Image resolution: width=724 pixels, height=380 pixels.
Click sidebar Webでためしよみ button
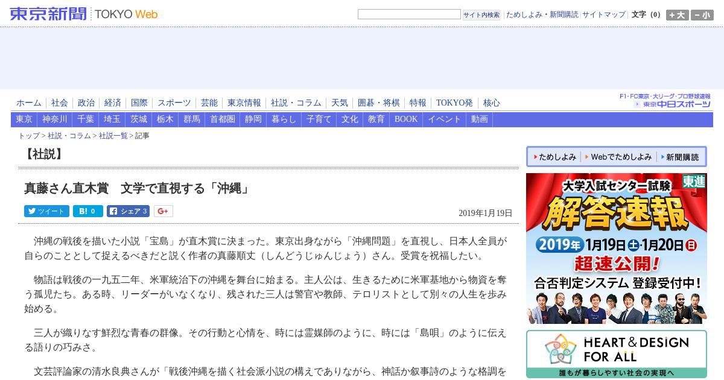click(618, 157)
